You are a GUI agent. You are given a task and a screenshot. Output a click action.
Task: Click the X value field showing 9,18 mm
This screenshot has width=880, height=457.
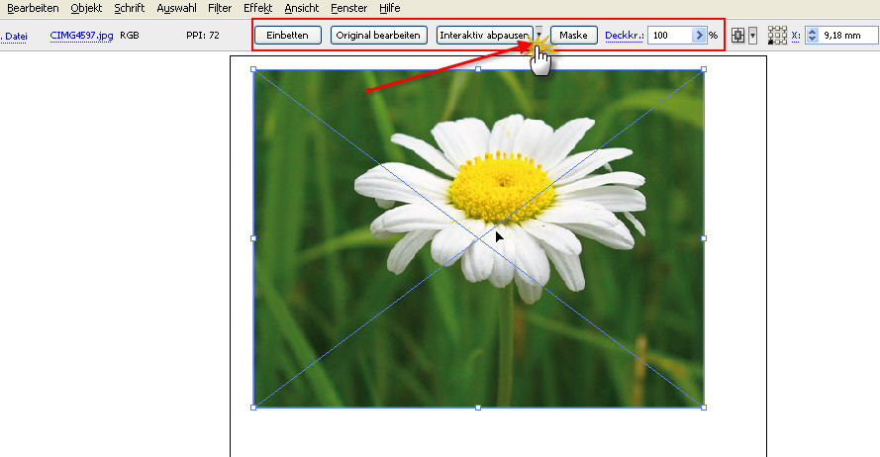(848, 36)
